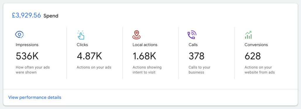The height and width of the screenshot is (109, 301).
Task: Select the Local actions metric label
Action: point(145,45)
